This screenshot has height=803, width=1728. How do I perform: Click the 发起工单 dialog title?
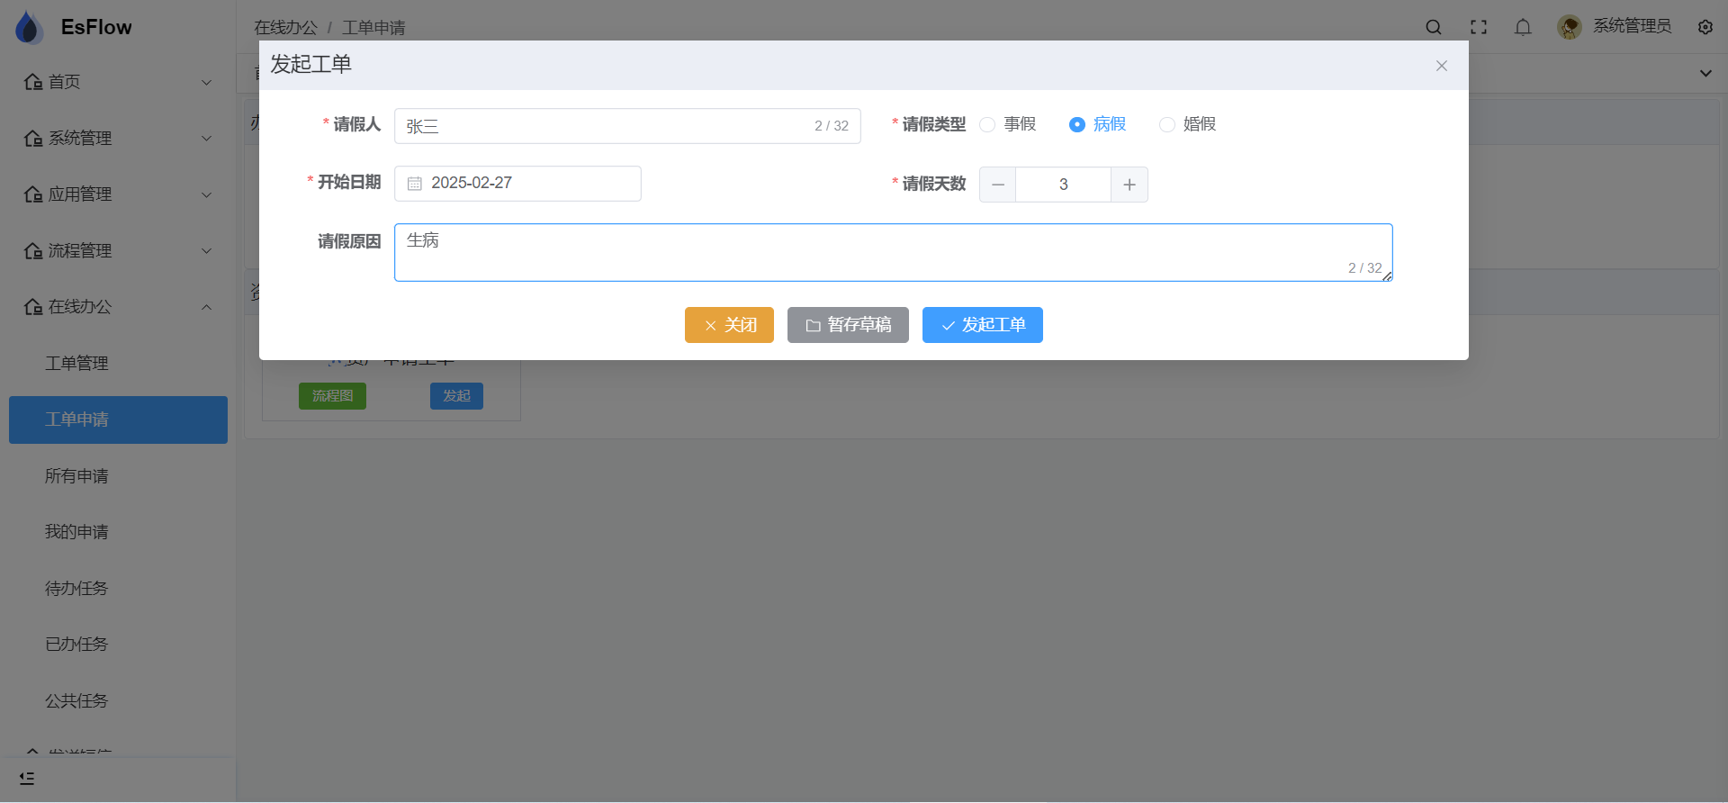click(x=311, y=65)
